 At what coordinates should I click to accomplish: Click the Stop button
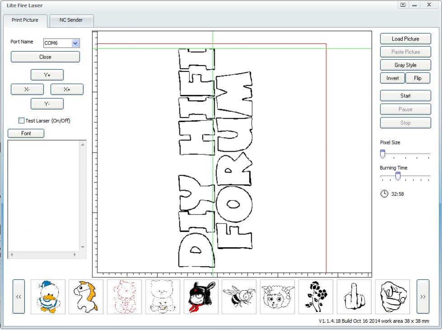point(405,123)
